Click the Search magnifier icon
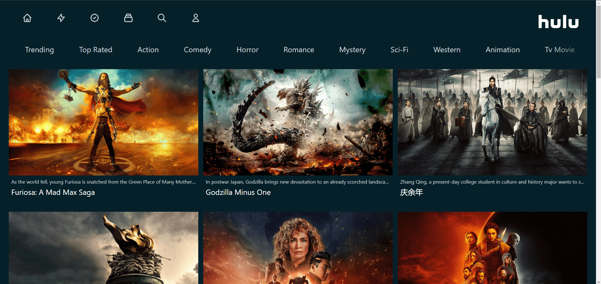This screenshot has height=284, width=601. click(162, 18)
